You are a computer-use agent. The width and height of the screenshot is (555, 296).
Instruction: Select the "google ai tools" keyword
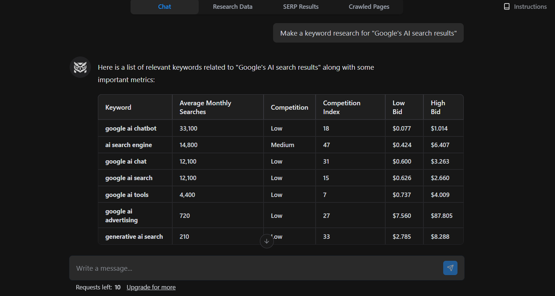click(126, 194)
